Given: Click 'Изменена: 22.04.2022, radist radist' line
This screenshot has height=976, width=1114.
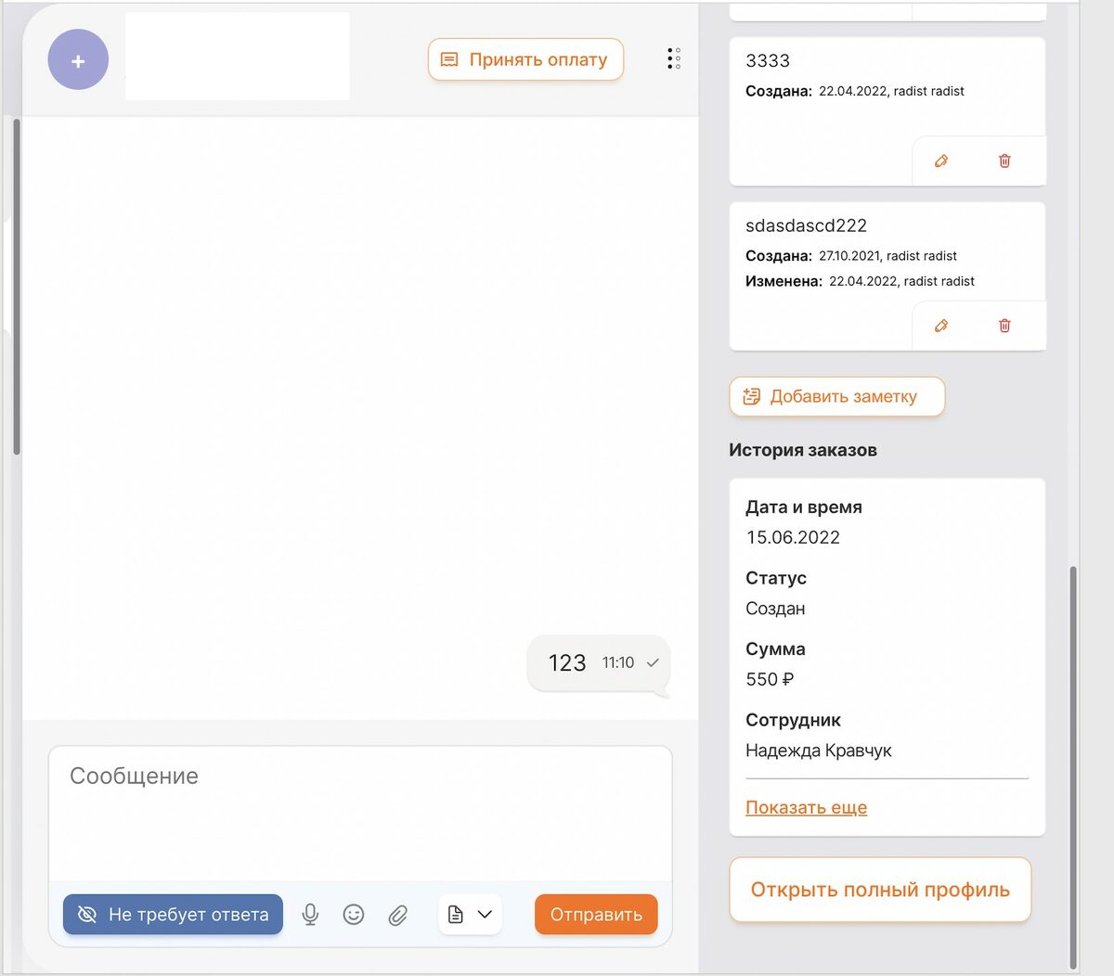Looking at the screenshot, I should pos(860,281).
